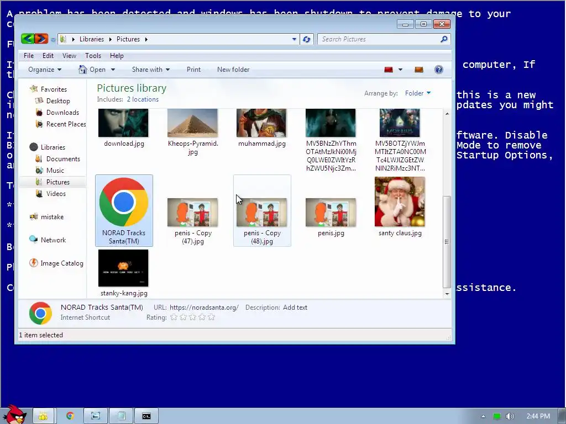Click the command prompt taskbar icon
The height and width of the screenshot is (424, 566).
146,416
